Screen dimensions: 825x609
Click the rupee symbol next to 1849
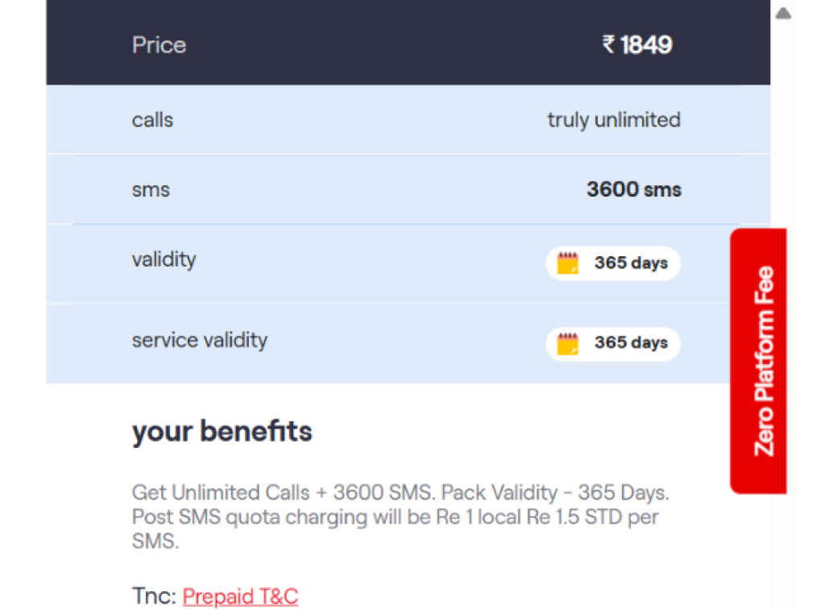611,45
